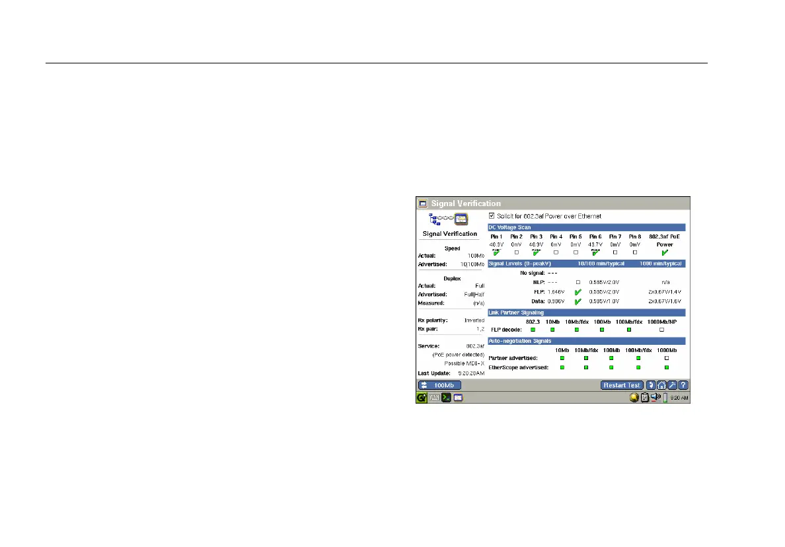Click EtherScope advertised 100Mb green indicator

pos(611,367)
